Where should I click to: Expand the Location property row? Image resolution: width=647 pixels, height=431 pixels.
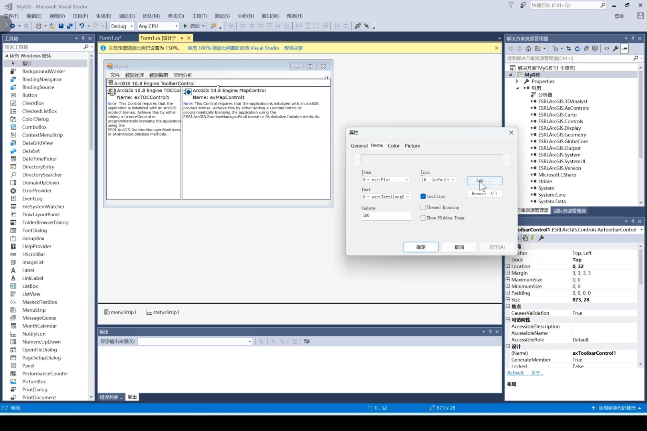point(508,266)
